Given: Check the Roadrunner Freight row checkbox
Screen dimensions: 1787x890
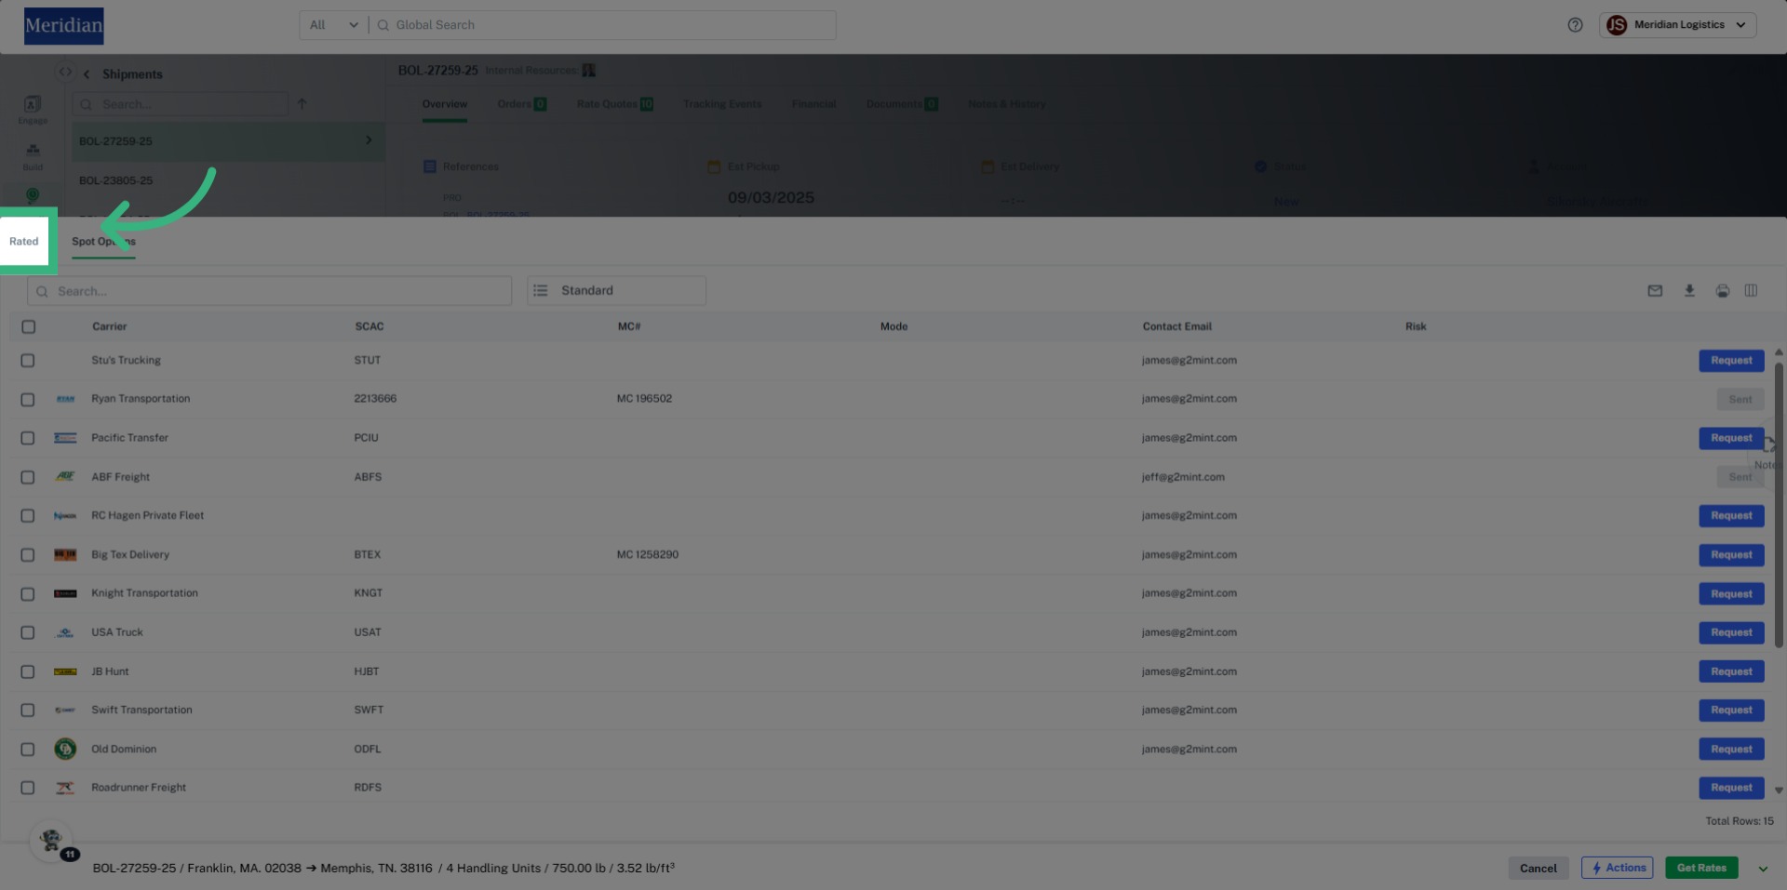Looking at the screenshot, I should pos(28,788).
